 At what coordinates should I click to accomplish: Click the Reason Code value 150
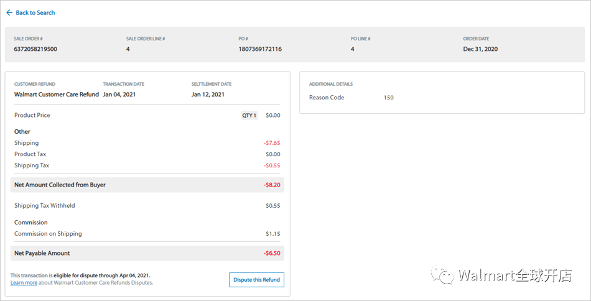click(x=388, y=98)
